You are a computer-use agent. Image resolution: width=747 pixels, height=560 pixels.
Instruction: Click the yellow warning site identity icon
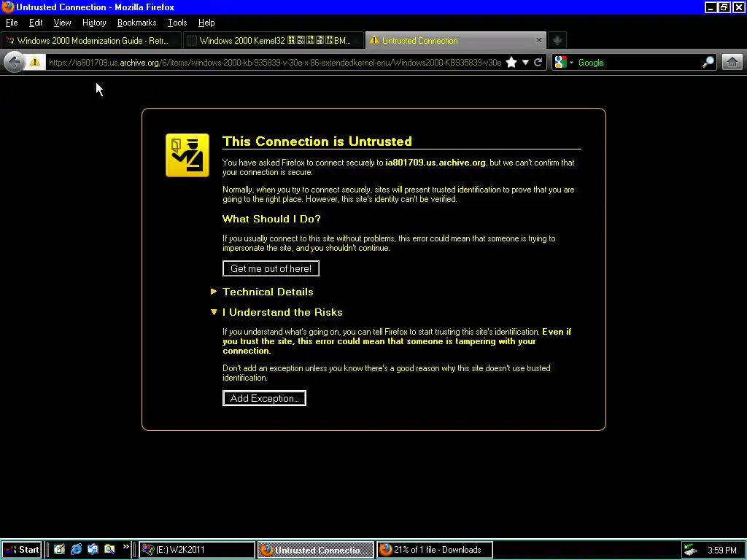point(35,63)
